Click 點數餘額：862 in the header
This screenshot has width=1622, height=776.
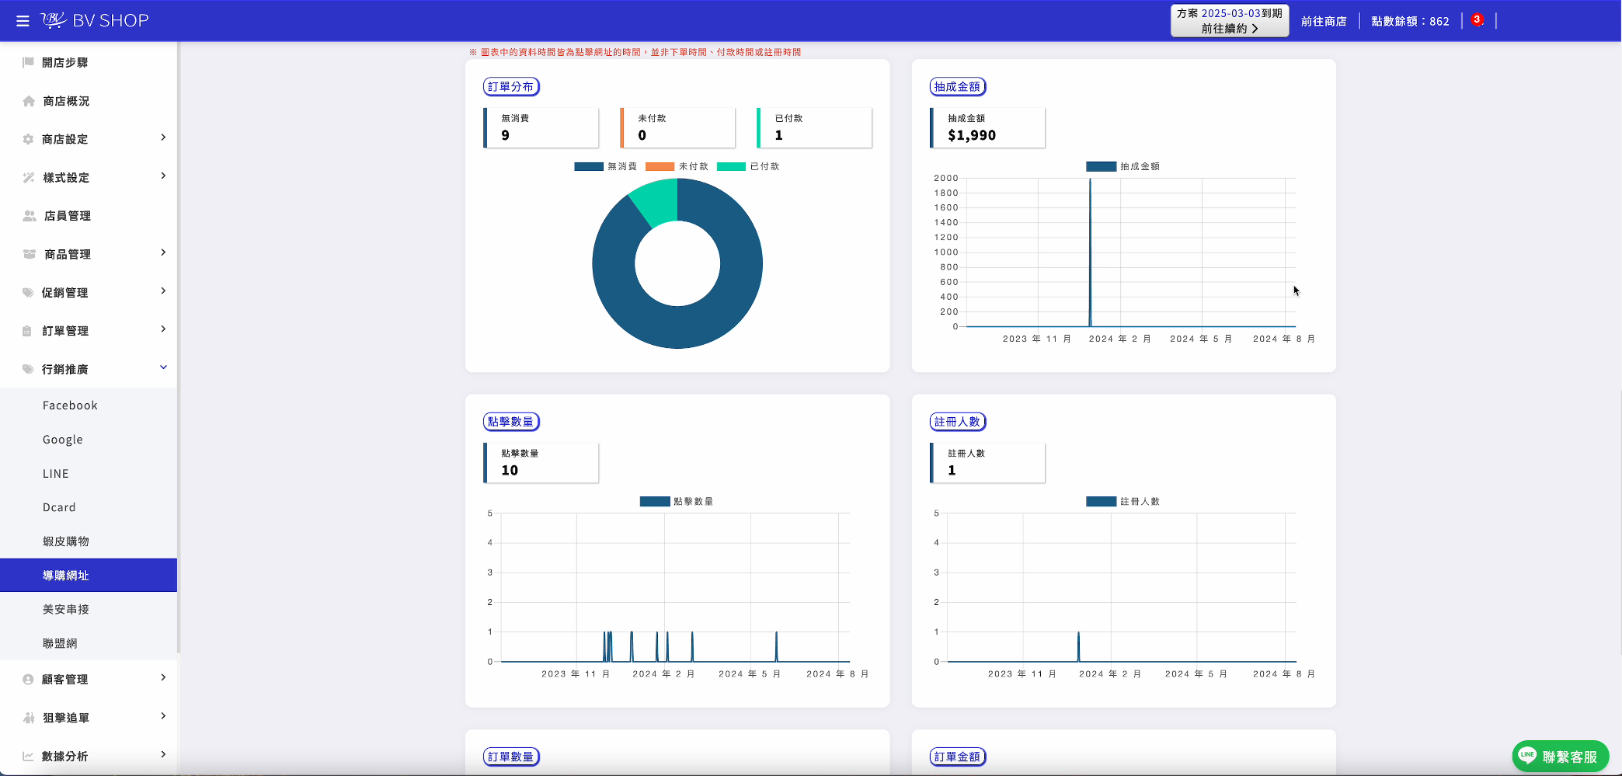(1410, 21)
